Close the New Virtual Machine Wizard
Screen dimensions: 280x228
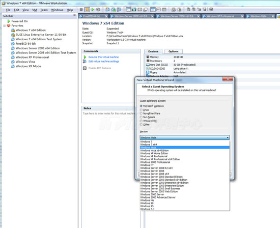coord(228,79)
